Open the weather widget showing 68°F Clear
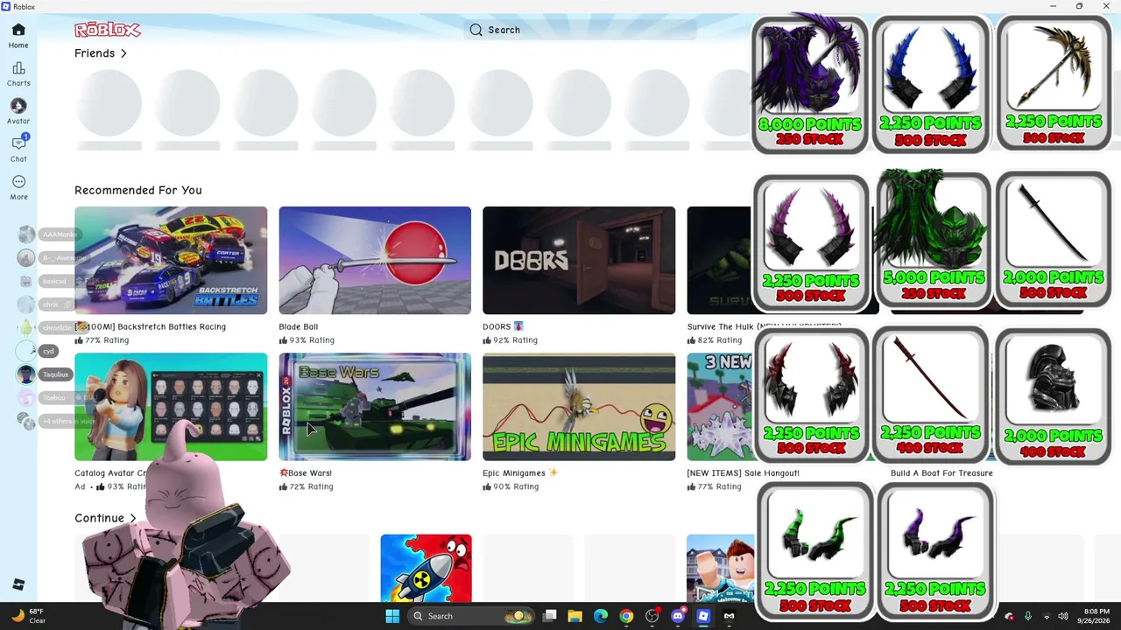The width and height of the screenshot is (1121, 630). pos(28,616)
